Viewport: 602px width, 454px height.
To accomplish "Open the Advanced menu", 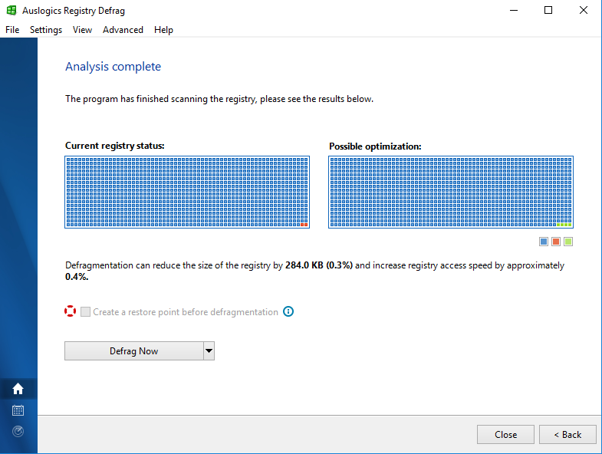I will click(x=123, y=30).
